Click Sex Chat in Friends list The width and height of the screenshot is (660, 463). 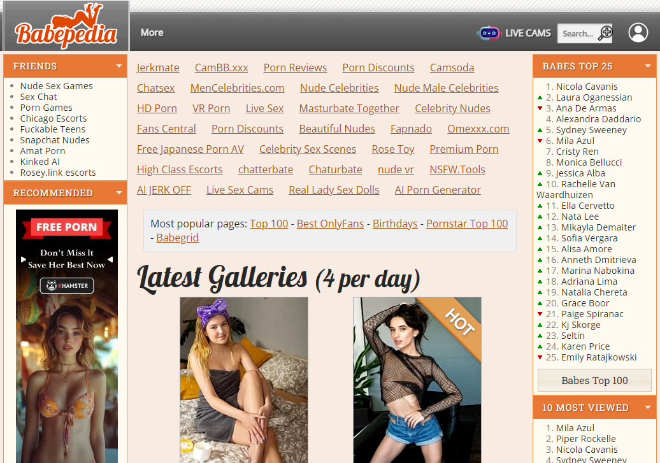[38, 97]
